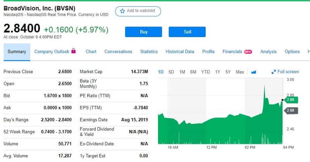Click the Market Cap value 14.373M
310x162 pixels.
pyautogui.click(x=139, y=72)
